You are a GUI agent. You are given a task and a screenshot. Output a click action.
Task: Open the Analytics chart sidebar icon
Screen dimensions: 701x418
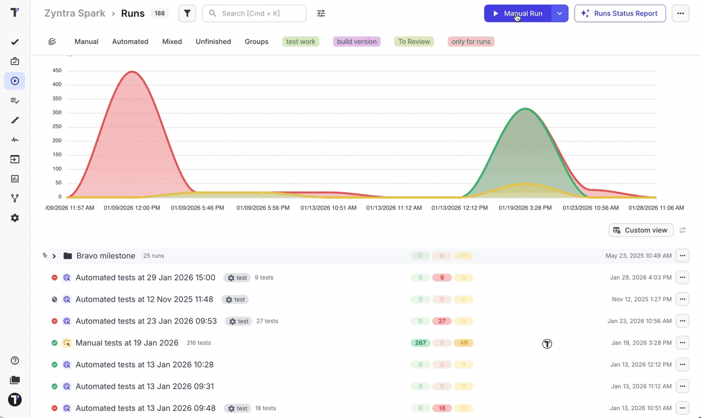pyautogui.click(x=15, y=179)
